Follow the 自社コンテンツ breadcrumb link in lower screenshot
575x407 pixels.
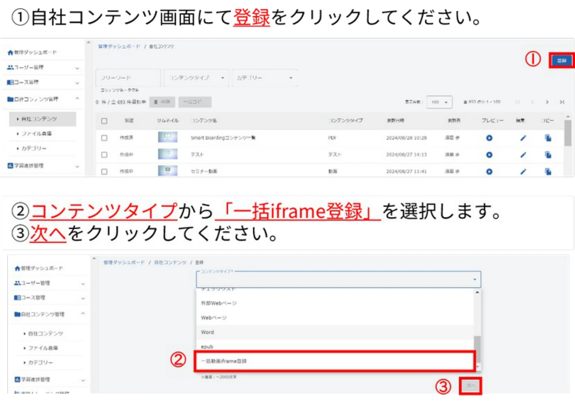coord(170,263)
